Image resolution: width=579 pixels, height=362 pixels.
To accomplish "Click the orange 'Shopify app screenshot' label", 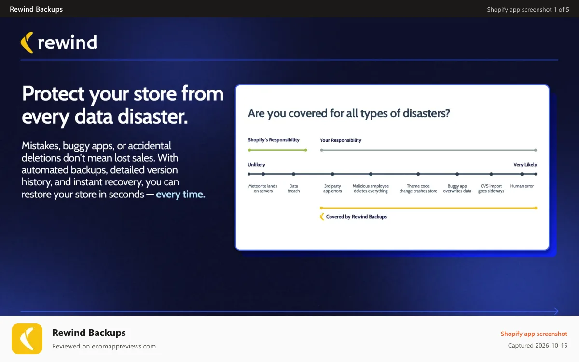I will [x=534, y=334].
